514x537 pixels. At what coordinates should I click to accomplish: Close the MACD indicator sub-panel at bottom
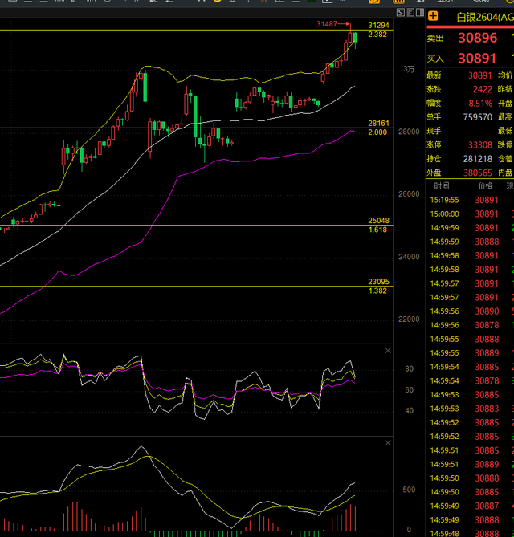pos(388,443)
